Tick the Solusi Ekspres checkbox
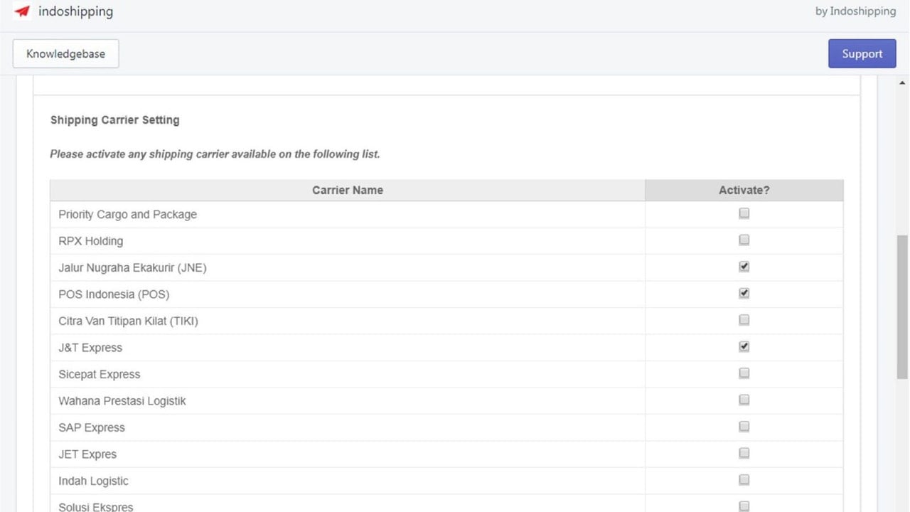Viewport: 910px width, 512px height. tap(744, 506)
